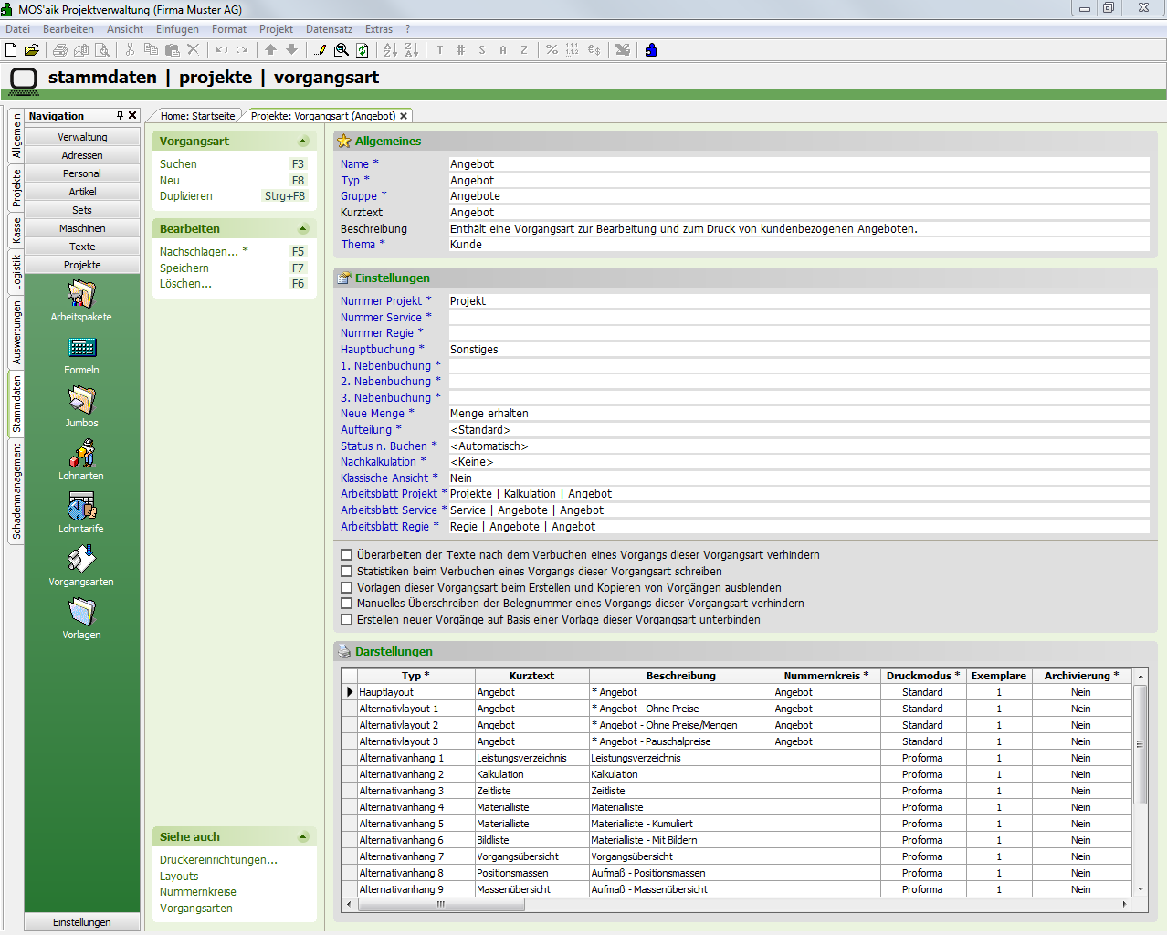Check 'Überarbeiten der Texte' option
The width and height of the screenshot is (1167, 935).
(346, 555)
